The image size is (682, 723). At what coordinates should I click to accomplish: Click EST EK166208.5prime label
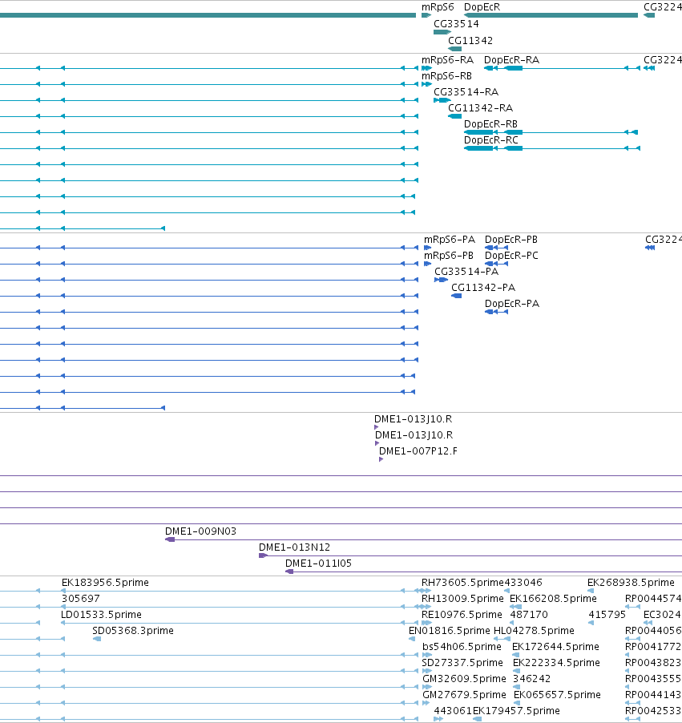click(553, 599)
